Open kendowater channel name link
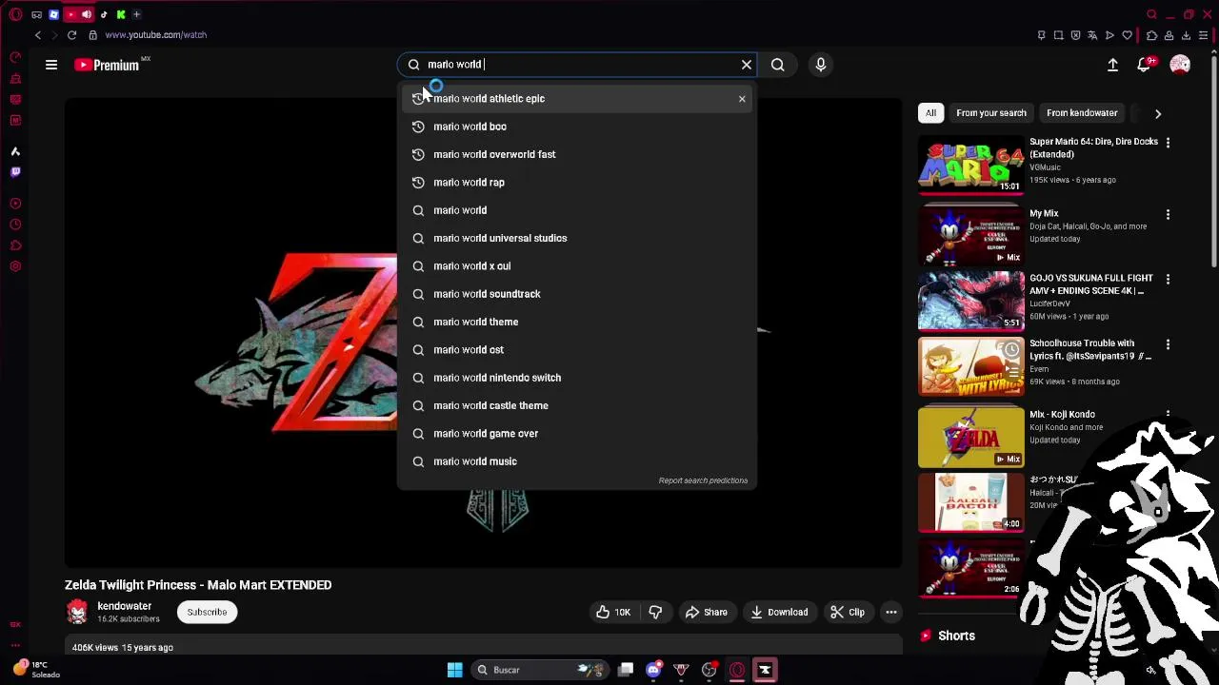Screen dimensions: 1219x685 (125, 606)
